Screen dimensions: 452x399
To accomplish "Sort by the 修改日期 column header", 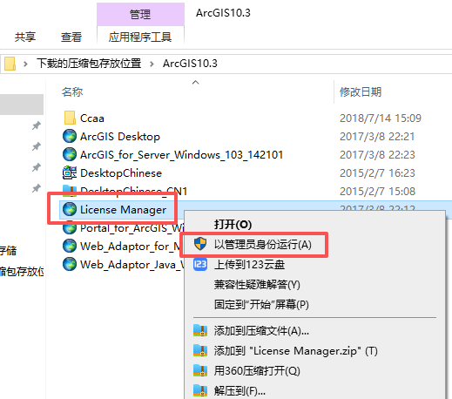I will pos(361,91).
